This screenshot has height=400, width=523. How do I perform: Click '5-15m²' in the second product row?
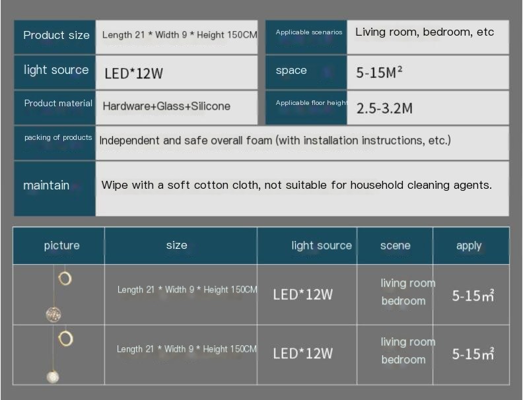(x=473, y=354)
